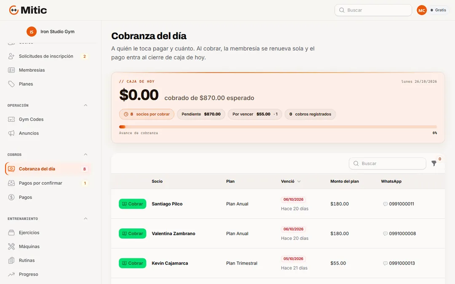Click the Progreso trend chart icon

[11, 274]
